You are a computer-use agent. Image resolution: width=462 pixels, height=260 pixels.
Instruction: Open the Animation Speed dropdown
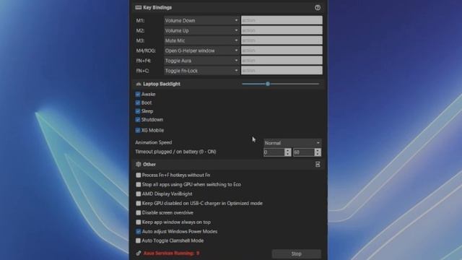292,143
